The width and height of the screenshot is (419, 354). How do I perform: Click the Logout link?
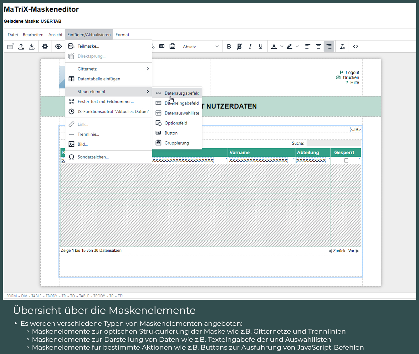352,72
